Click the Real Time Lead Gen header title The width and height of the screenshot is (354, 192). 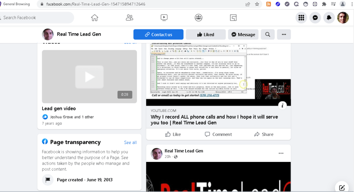tap(79, 34)
